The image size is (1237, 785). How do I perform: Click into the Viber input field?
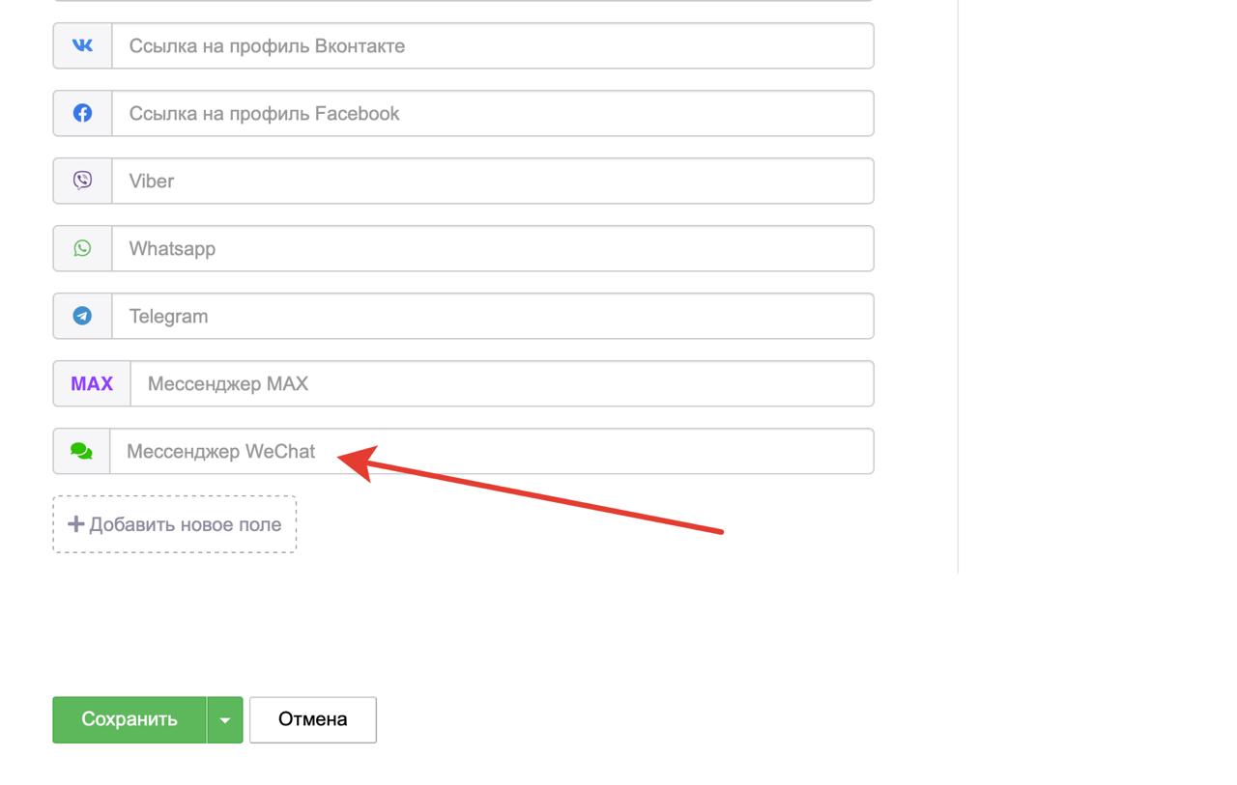pyautogui.click(x=493, y=181)
